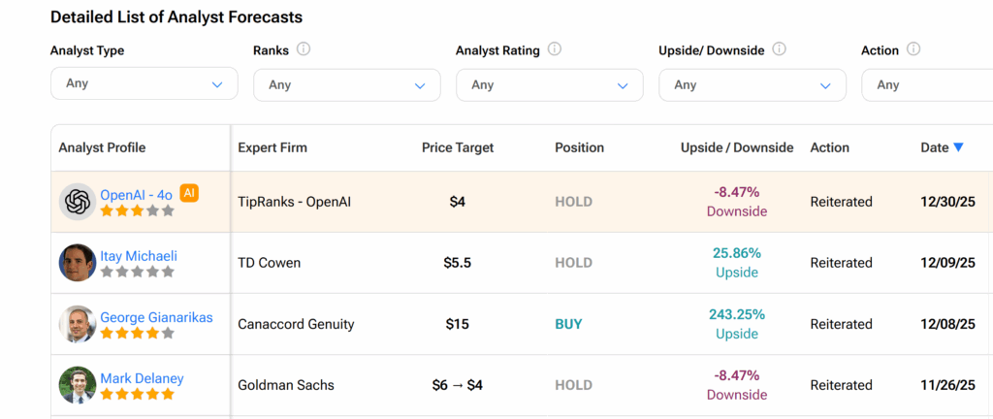The image size is (993, 419).
Task: Click George Gianarikas's profile photo
Action: click(x=77, y=324)
